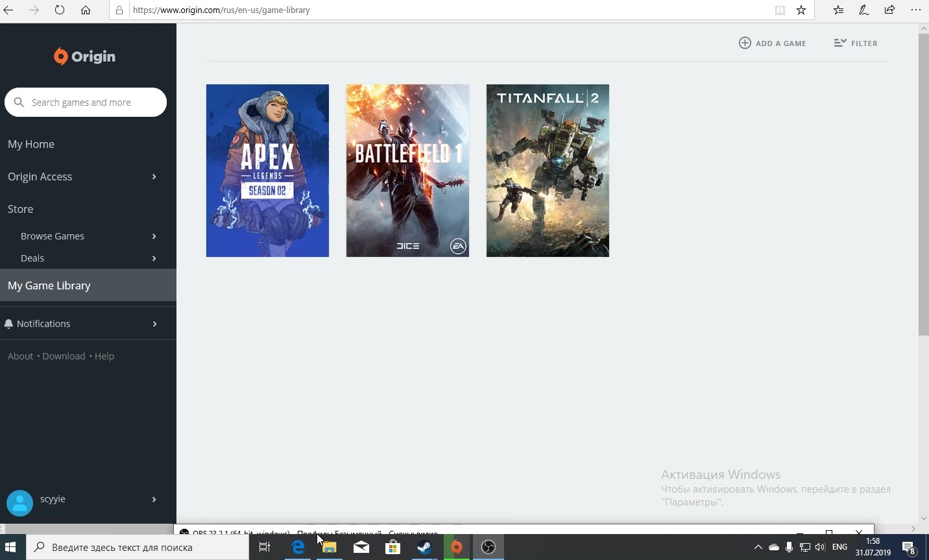Click the search magnifier icon
The height and width of the screenshot is (560, 929).
[19, 102]
